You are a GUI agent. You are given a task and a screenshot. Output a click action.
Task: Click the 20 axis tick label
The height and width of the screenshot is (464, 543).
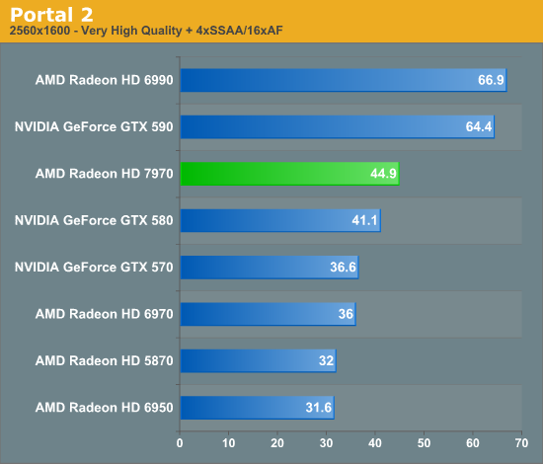tap(277, 443)
